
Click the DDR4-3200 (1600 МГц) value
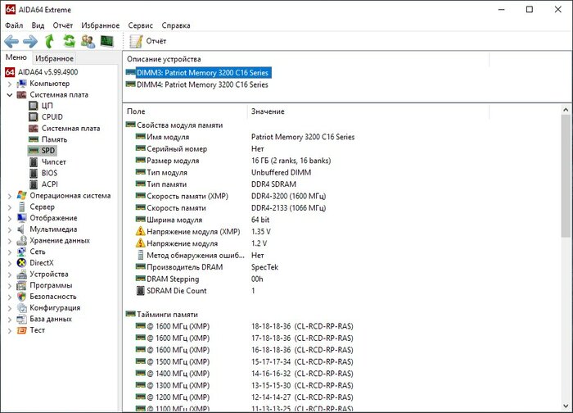tap(288, 196)
